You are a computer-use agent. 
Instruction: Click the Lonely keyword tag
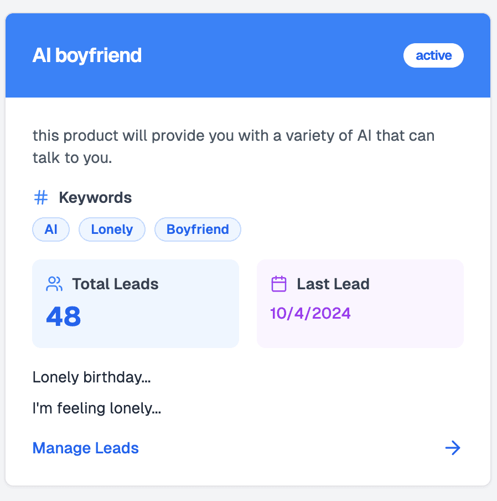(x=112, y=229)
